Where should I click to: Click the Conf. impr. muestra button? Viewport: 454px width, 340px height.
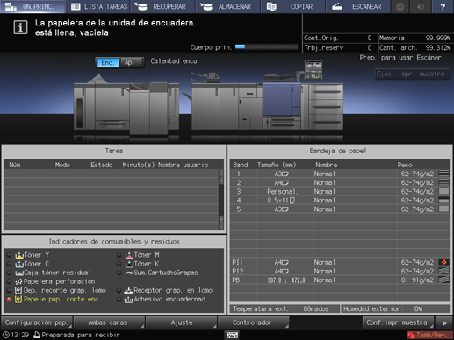click(x=398, y=322)
